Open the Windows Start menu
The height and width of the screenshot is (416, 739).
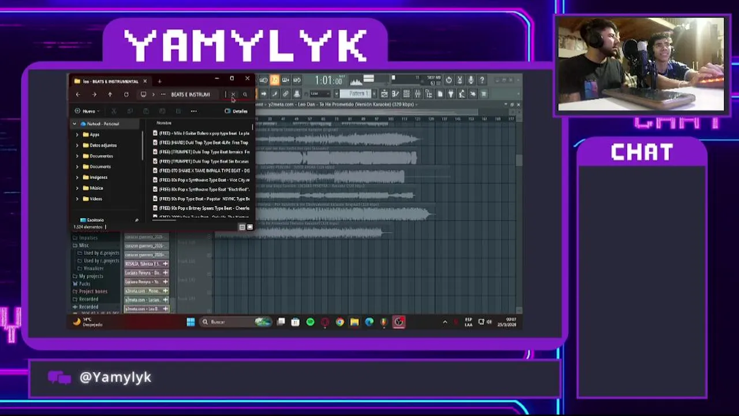[x=191, y=322]
